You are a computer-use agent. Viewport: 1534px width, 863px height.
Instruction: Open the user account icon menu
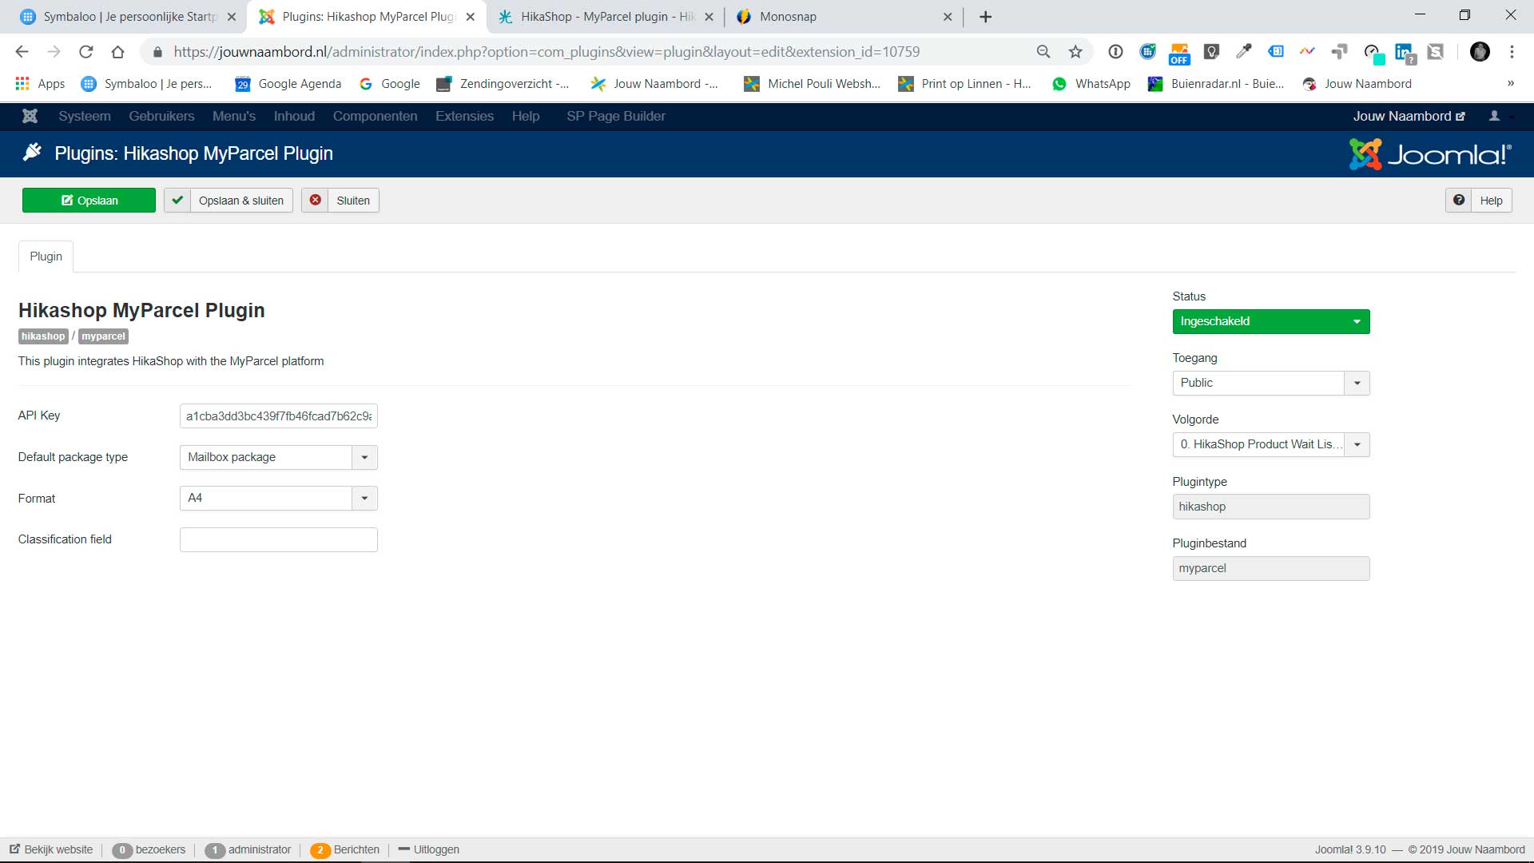pyautogui.click(x=1495, y=116)
